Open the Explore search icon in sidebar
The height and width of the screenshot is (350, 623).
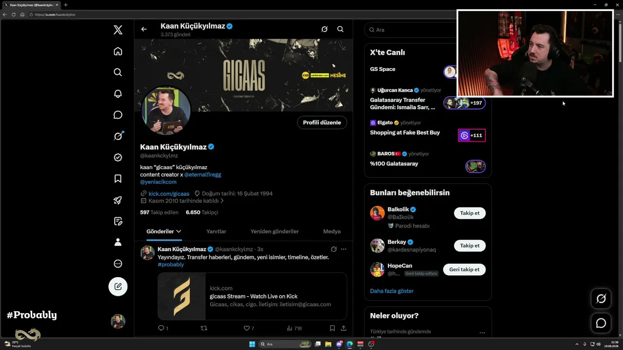118,72
